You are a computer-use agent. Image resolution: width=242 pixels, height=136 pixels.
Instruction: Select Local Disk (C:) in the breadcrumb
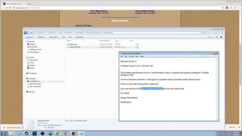[x=52, y=33]
